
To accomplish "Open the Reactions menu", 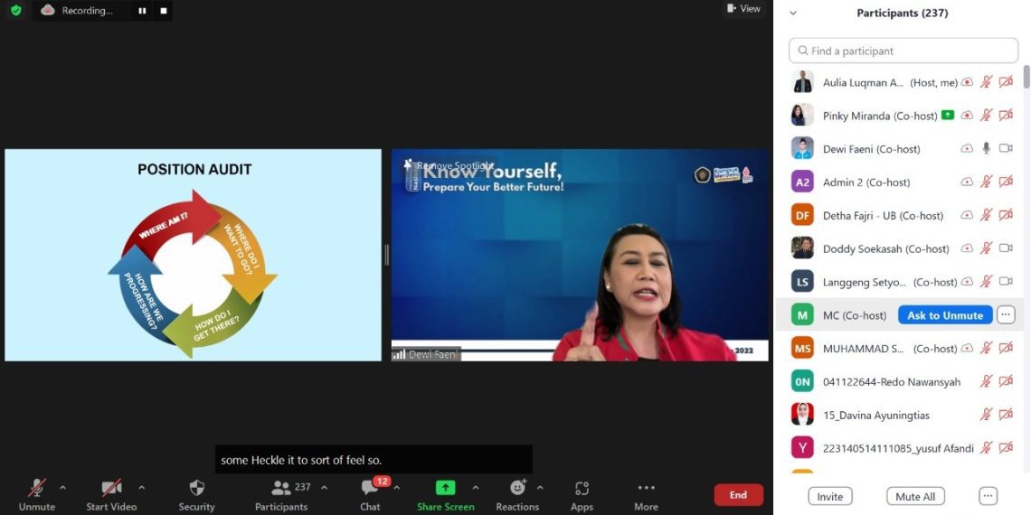I will coord(517,494).
